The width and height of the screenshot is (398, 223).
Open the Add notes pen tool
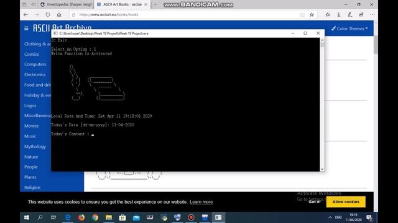pyautogui.click(x=349, y=15)
